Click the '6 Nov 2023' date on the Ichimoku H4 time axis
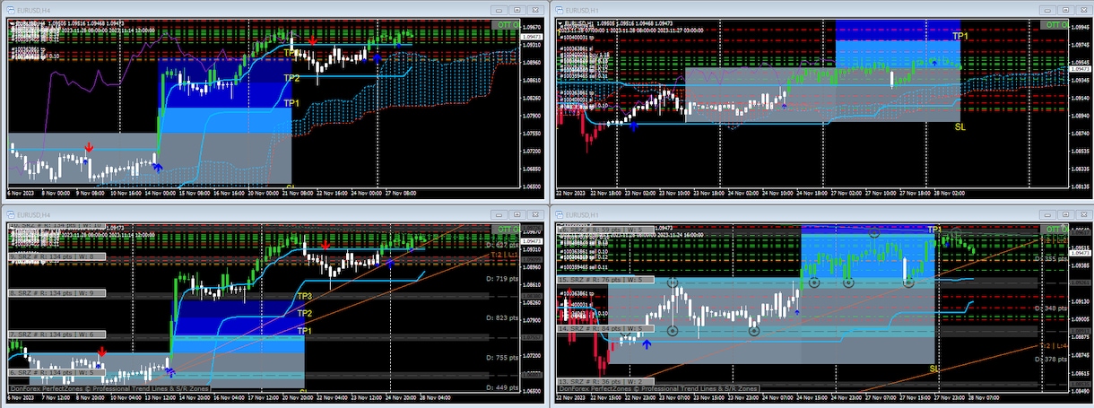 pos(21,192)
